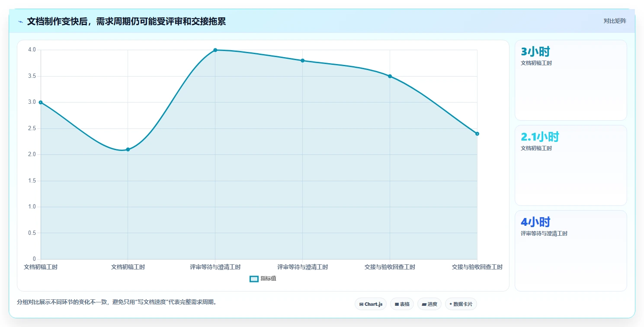Screen dimensions: 644x327
Task: Click the 4小时 card value
Action: click(x=535, y=222)
